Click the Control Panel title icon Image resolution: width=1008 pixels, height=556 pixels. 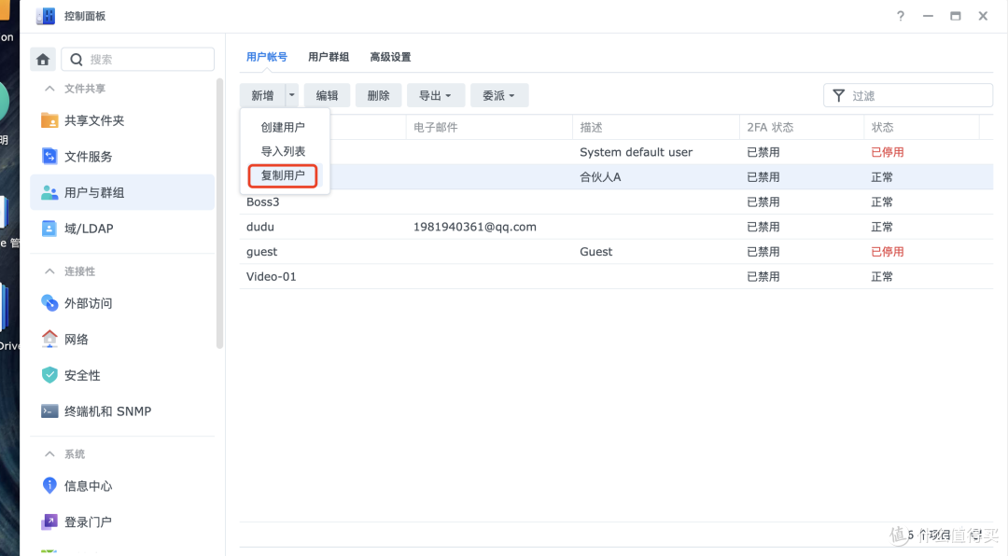[46, 16]
